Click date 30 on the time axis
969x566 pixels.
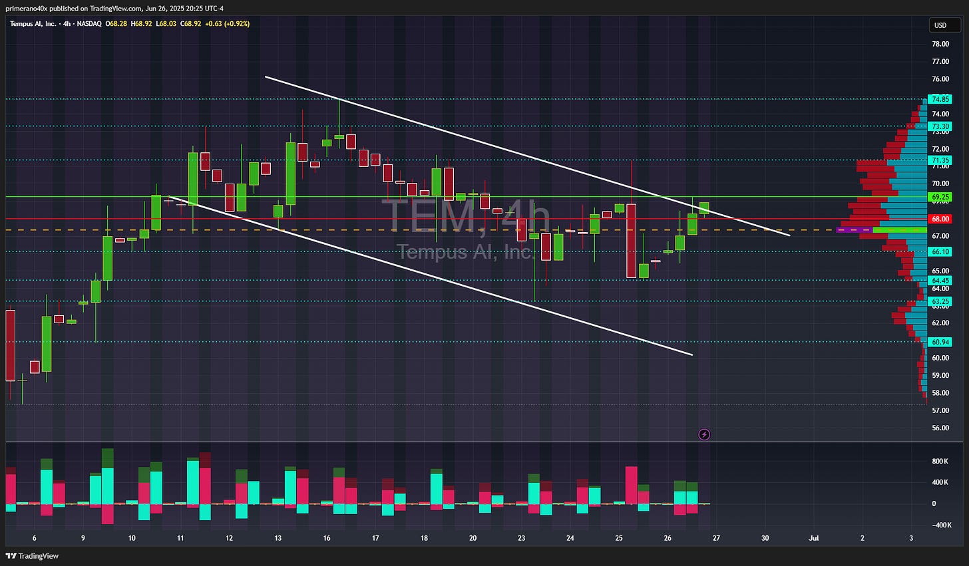(x=765, y=537)
